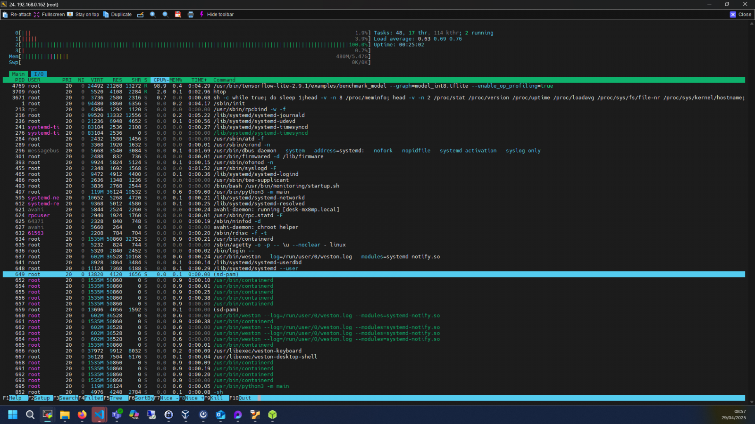
Task: Duplicate the current terminal session
Action: click(x=117, y=15)
